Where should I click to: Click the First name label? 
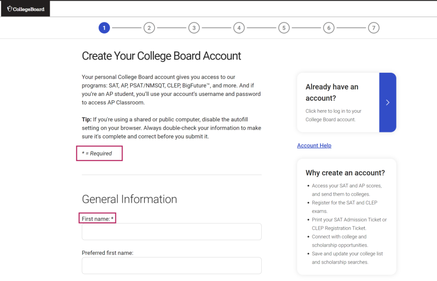98,219
